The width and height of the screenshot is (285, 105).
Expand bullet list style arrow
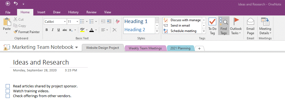tap(87, 21)
